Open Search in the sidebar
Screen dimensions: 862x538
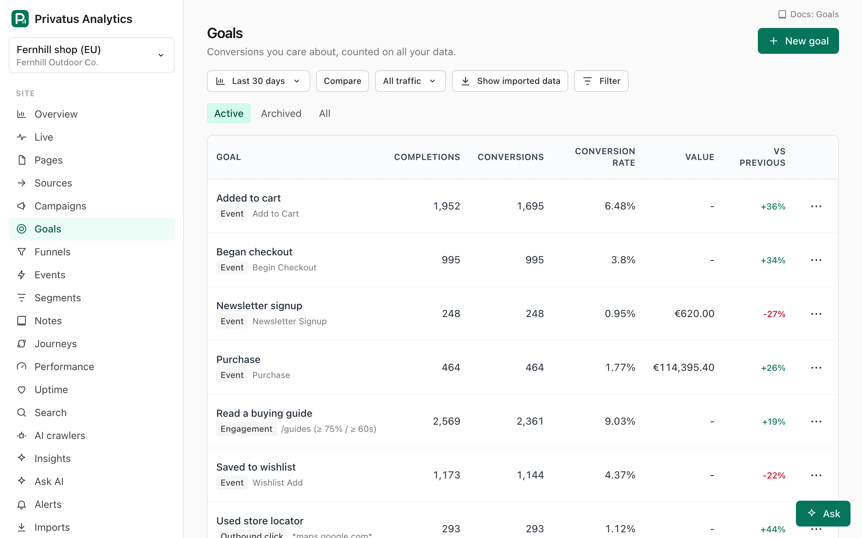click(92, 412)
